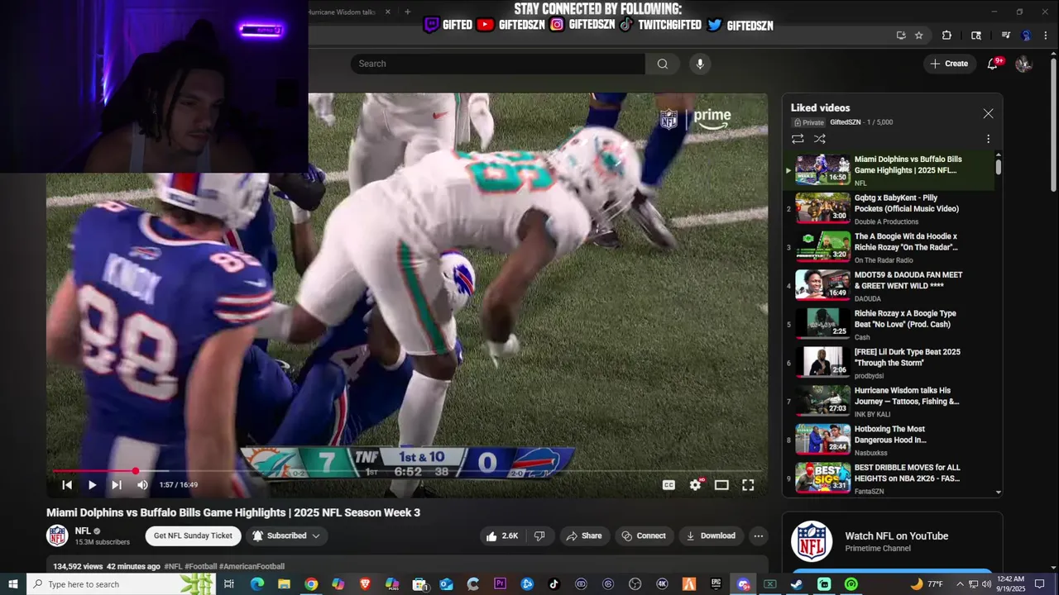The height and width of the screenshot is (595, 1059).
Task: Close the Liked videos playlist panel
Action: [988, 113]
